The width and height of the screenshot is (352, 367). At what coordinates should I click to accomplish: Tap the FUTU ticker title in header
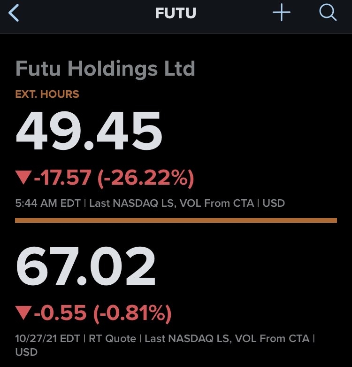pos(176,14)
